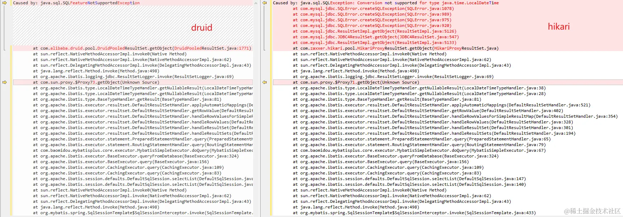Select DefaultResultSetHandler.java:328 handleRowValues line
Screen dimensions: 623x217
point(433,122)
